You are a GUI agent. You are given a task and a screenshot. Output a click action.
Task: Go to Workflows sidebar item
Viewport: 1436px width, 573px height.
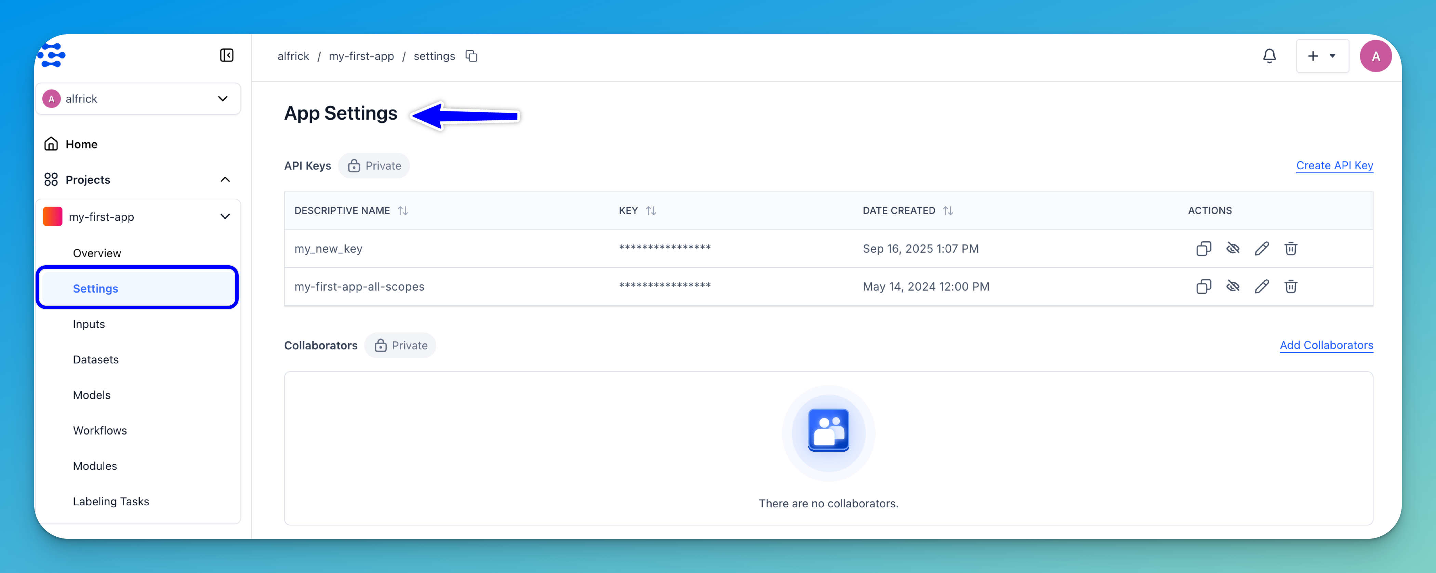100,430
